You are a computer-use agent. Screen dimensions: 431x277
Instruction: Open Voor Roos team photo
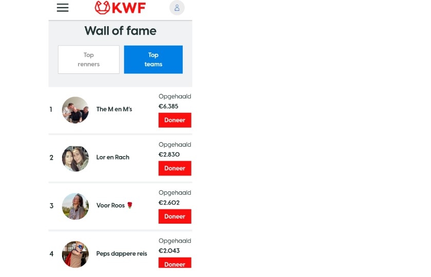pyautogui.click(x=75, y=206)
